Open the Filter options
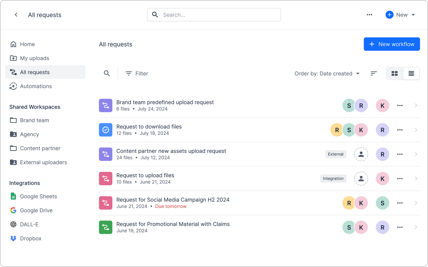The image size is (428, 267). point(137,73)
